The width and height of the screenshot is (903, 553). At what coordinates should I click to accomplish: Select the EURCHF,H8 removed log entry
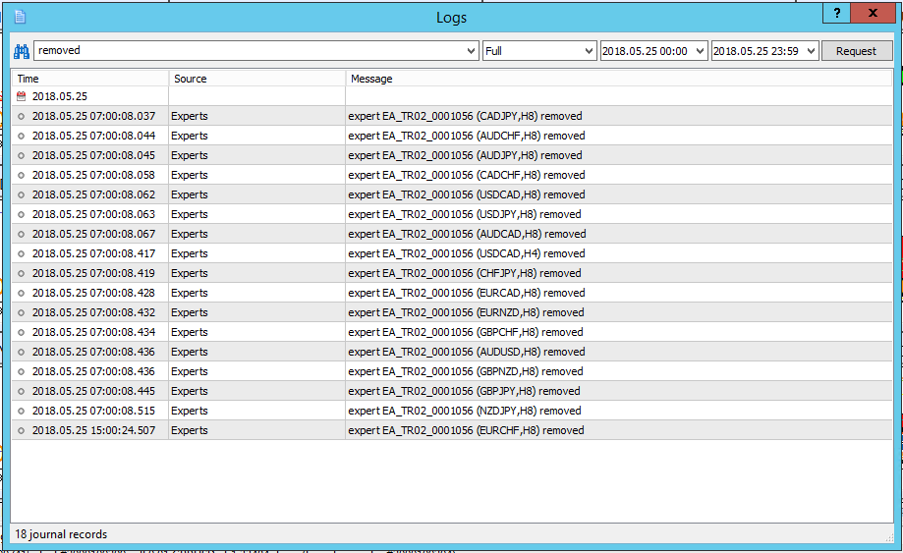pyautogui.click(x=452, y=430)
